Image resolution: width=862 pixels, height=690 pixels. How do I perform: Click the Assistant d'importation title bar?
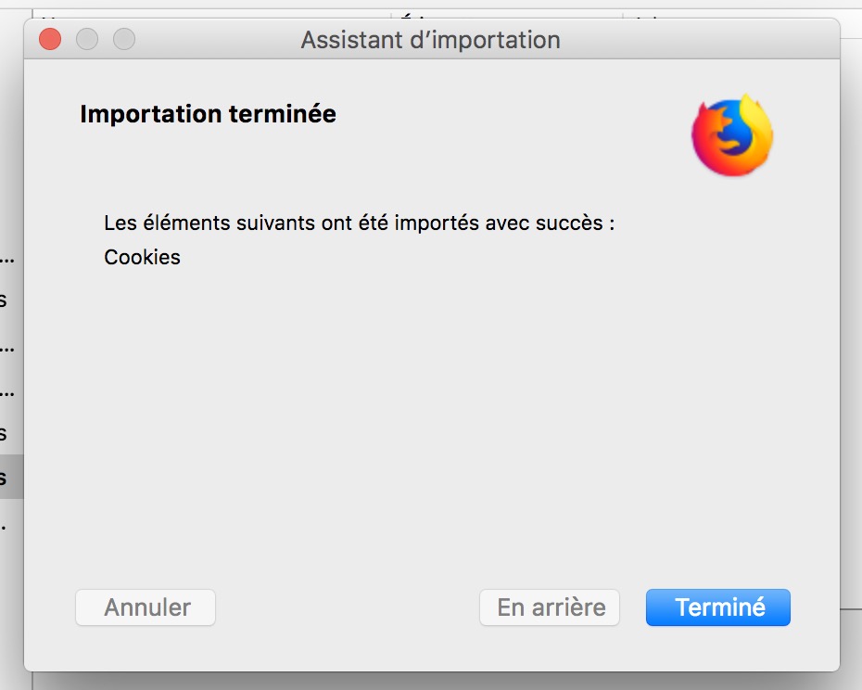click(430, 40)
